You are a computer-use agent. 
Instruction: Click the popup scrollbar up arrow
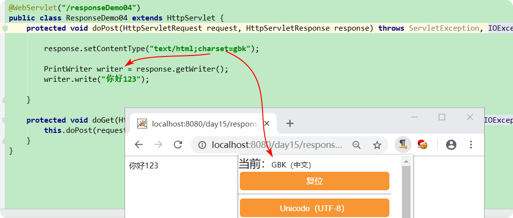406,161
